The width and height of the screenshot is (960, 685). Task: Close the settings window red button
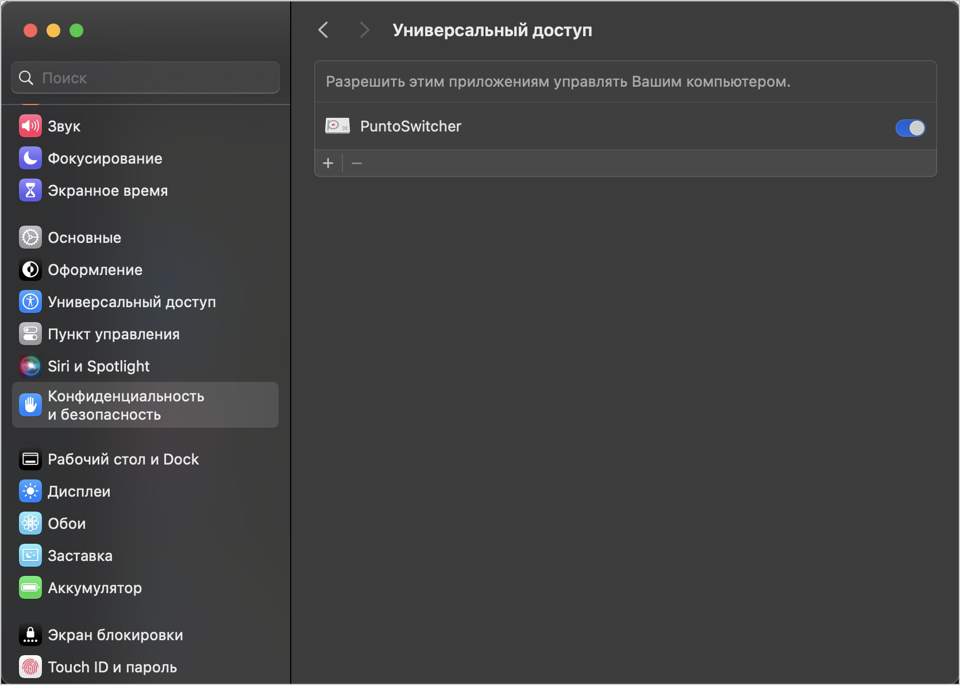30,30
